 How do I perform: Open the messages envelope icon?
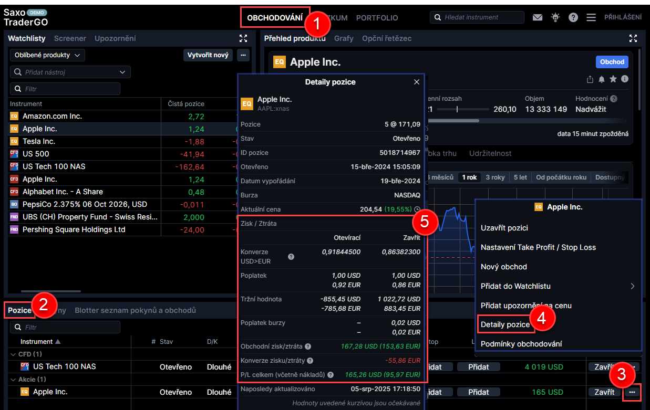tap(537, 17)
